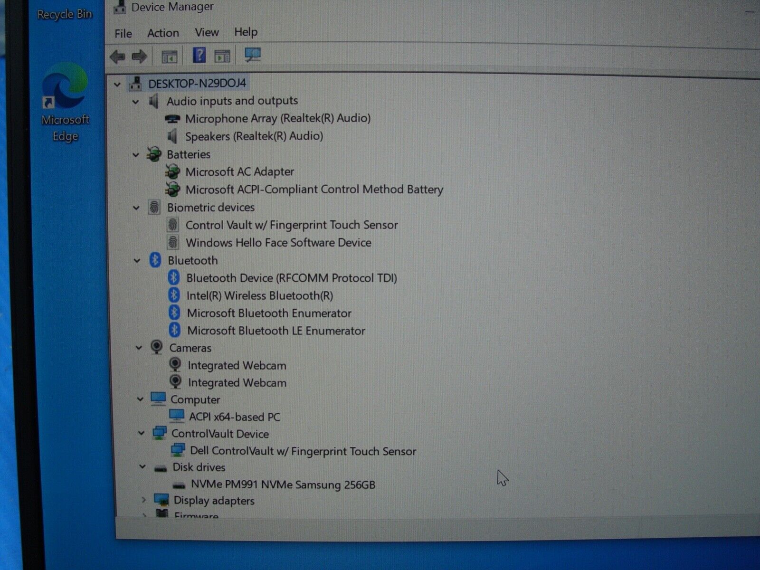Toggle the action pane toolbar icon
This screenshot has width=760, height=570.
pos(222,56)
